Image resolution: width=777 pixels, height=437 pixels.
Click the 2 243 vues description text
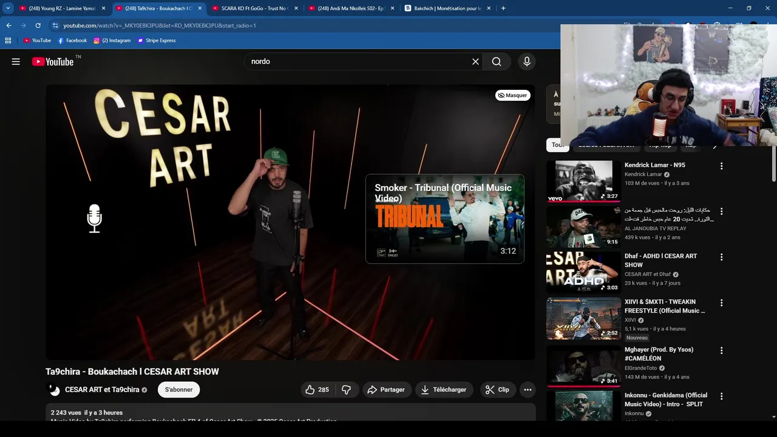tap(87, 413)
